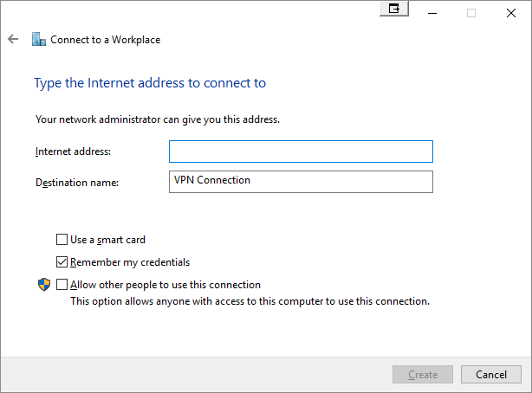Click the text explaining the allow-anyone option
Viewport: 532px width, 393px height.
click(x=250, y=301)
